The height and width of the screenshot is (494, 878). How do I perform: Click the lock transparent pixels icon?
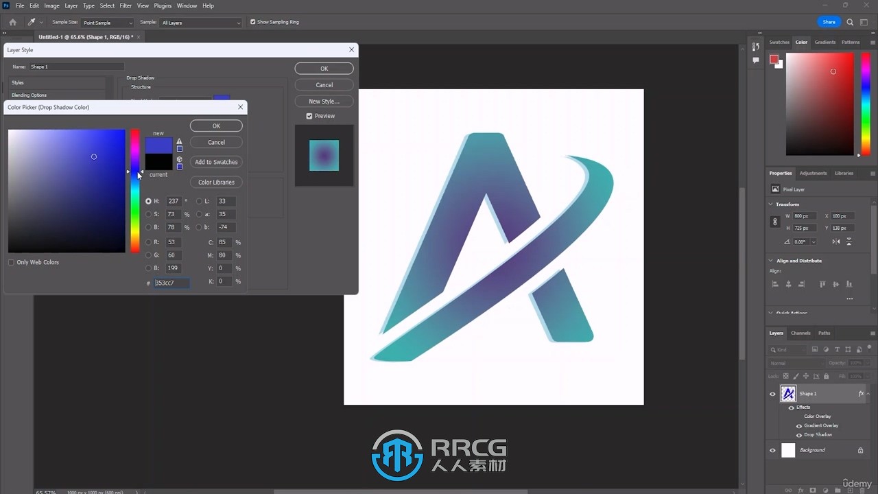pyautogui.click(x=786, y=376)
